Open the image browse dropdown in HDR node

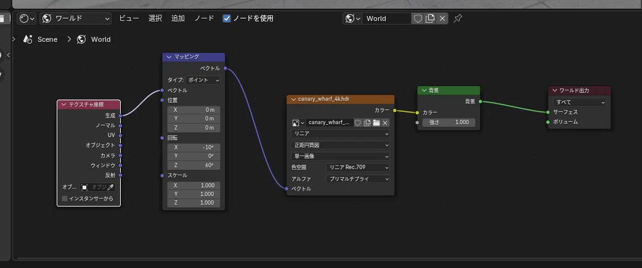[298, 122]
